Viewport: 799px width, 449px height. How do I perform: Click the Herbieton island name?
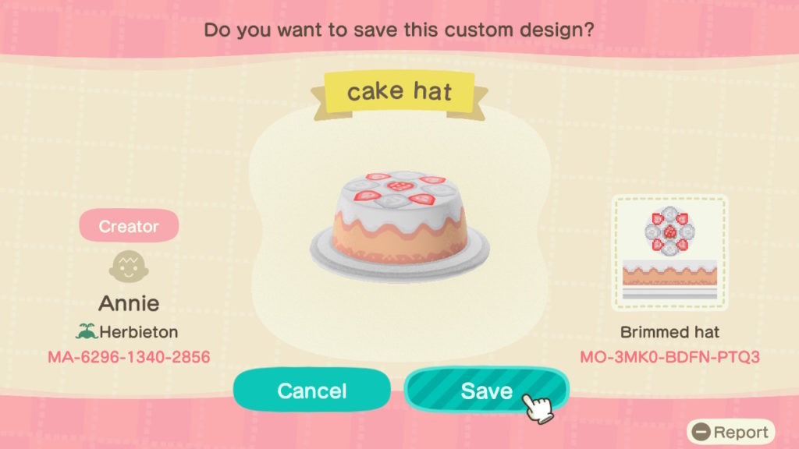(x=139, y=332)
